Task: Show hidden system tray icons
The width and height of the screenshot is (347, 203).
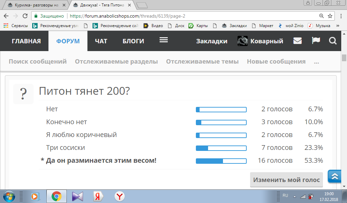Action: 294,196
